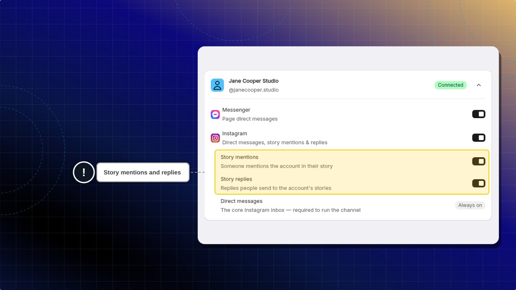Viewport: 516px width, 290px height.
Task: Turn off the Story mentions toggle
Action: coord(479,161)
